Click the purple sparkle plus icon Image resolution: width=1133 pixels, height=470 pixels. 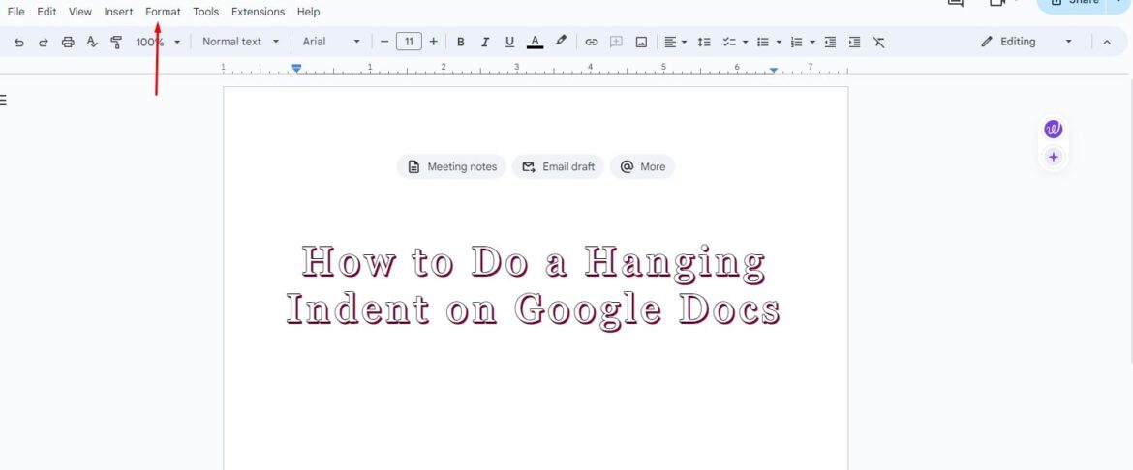(x=1054, y=157)
